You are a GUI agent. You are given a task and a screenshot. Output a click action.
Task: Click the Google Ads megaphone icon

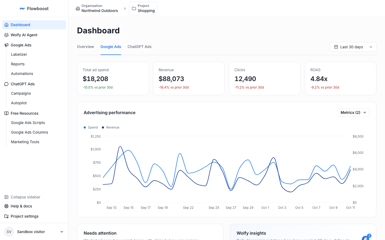tap(6, 45)
